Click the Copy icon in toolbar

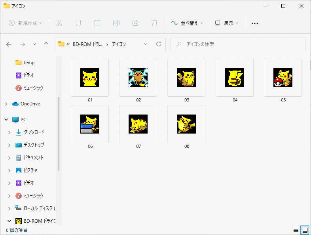[x=78, y=23]
